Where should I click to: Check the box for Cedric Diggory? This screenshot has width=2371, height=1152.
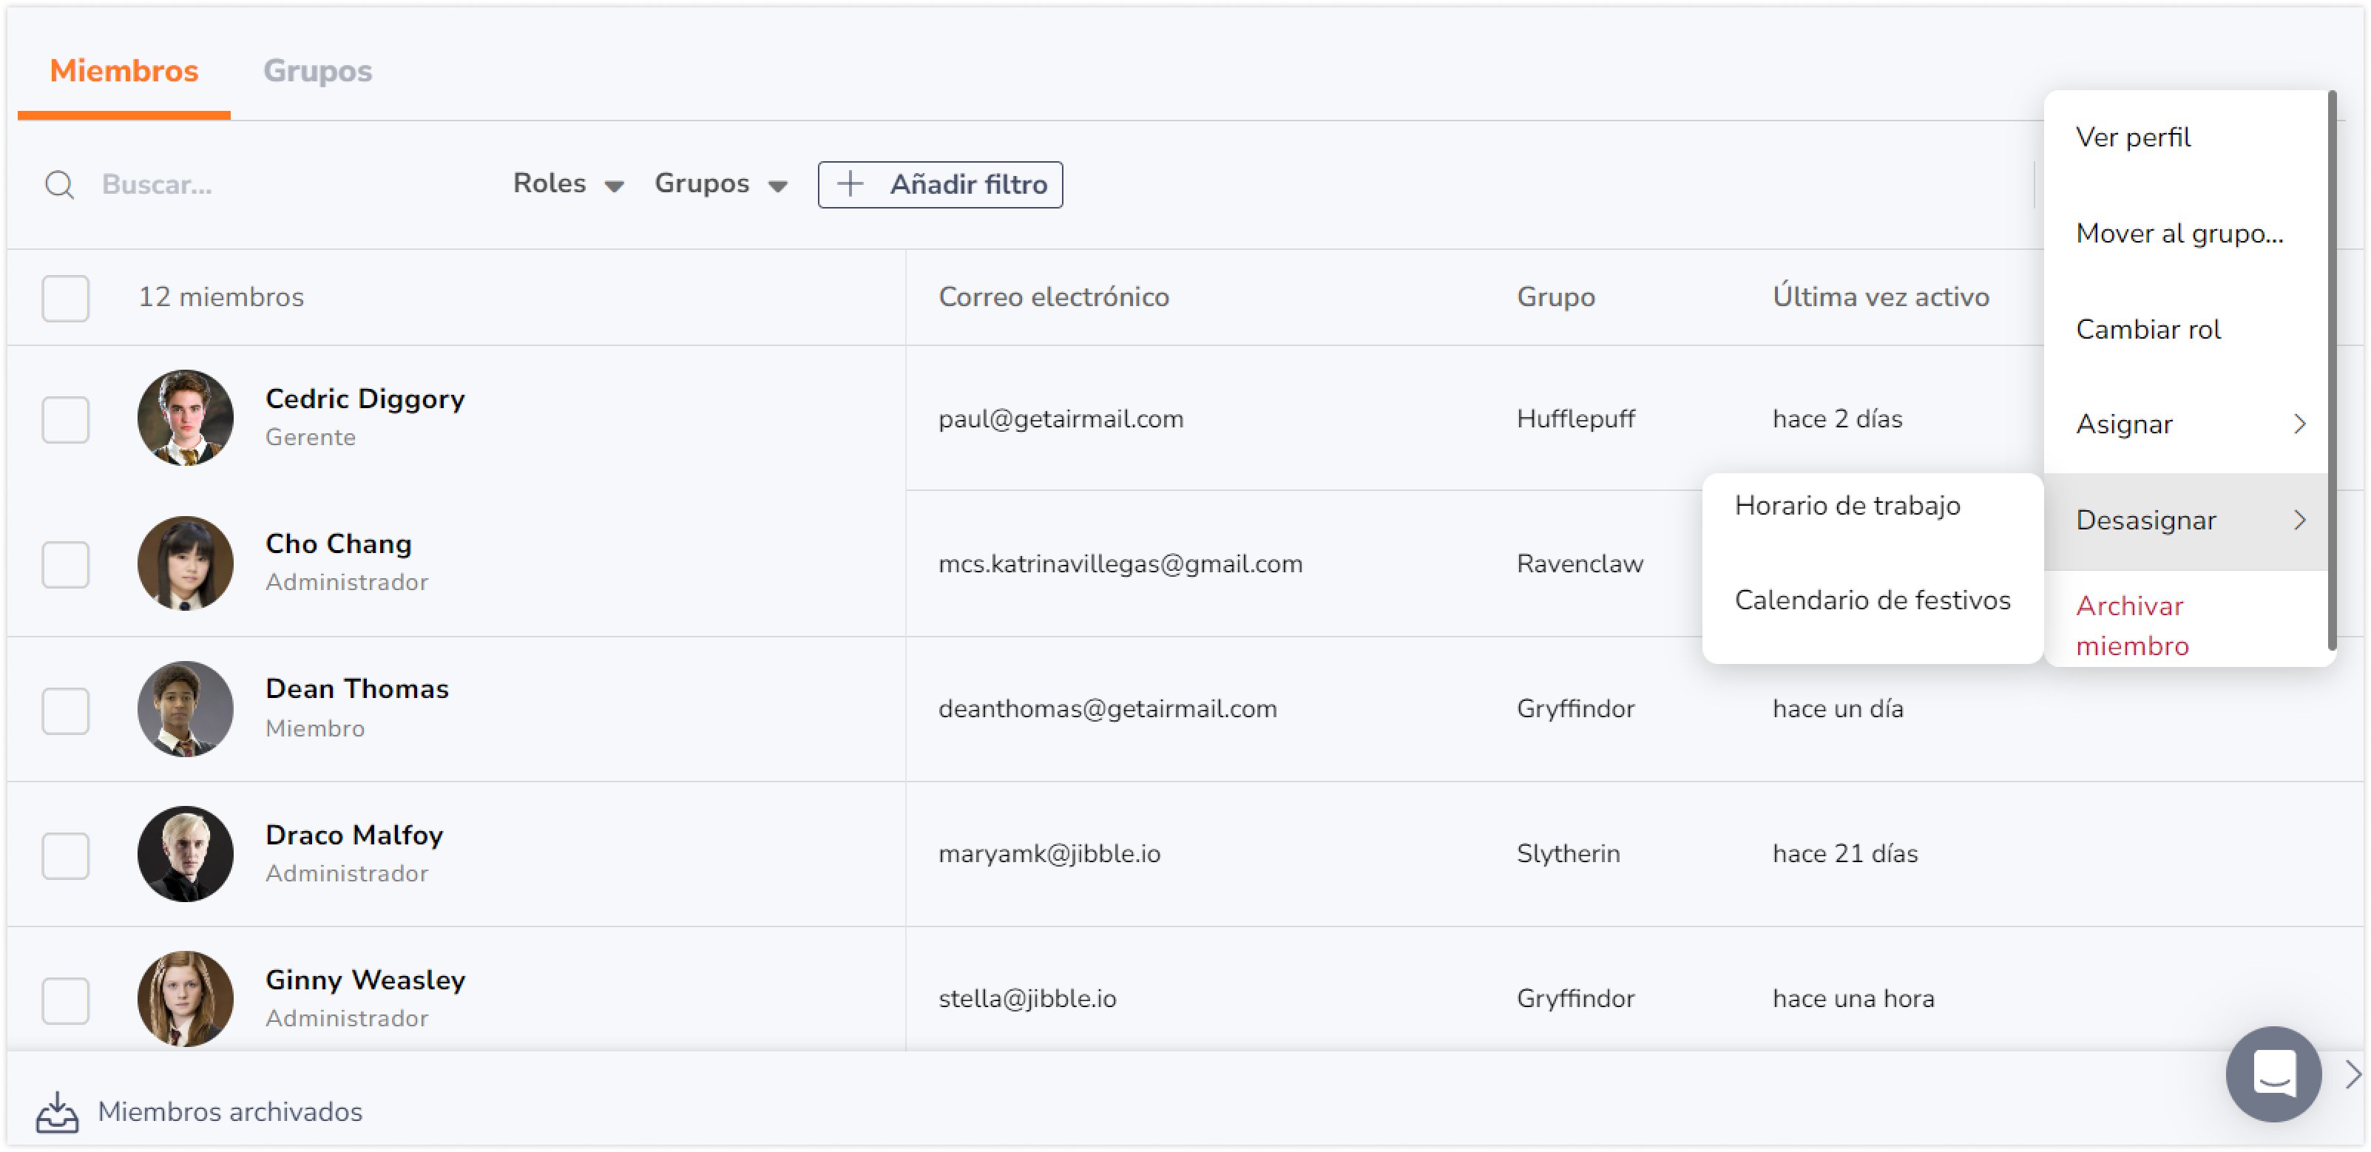tap(65, 419)
